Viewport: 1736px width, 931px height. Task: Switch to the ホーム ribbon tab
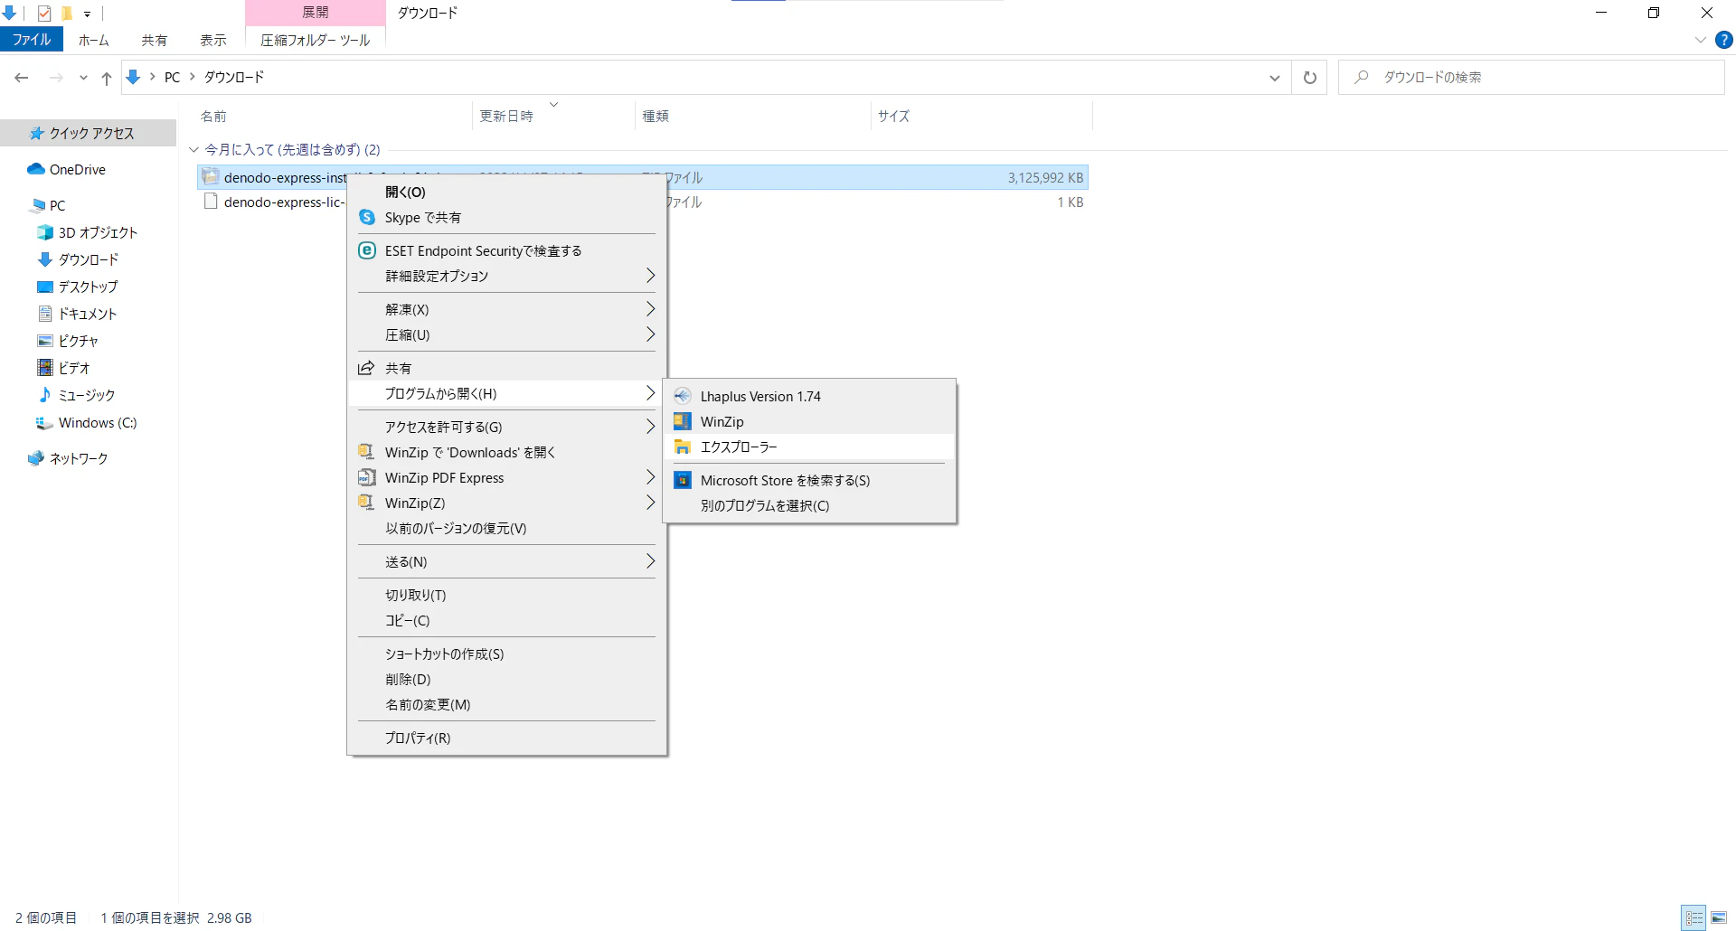point(94,40)
